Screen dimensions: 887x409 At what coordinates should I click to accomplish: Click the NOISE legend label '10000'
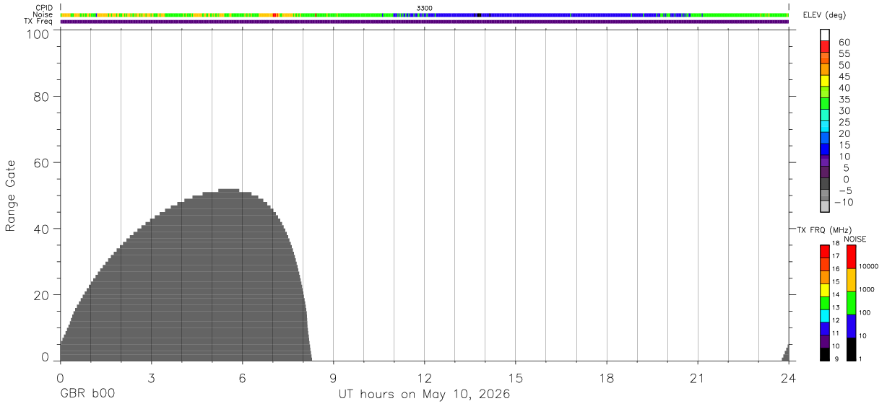click(x=870, y=266)
